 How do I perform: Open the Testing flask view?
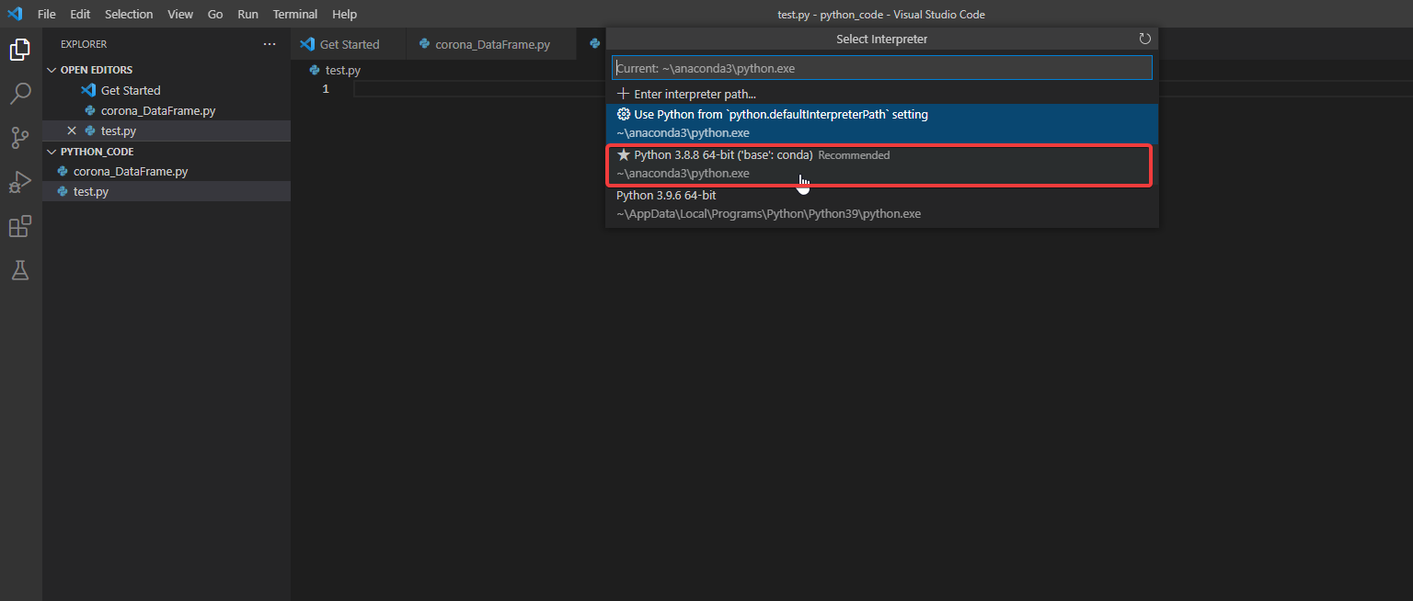20,270
